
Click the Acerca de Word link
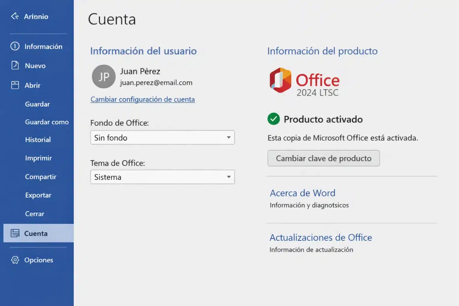click(x=302, y=193)
